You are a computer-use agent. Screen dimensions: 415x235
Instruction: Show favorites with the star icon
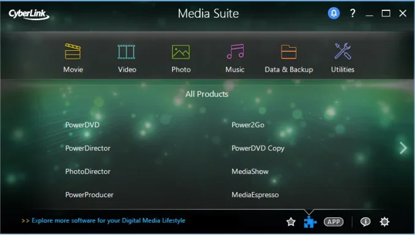coord(291,222)
